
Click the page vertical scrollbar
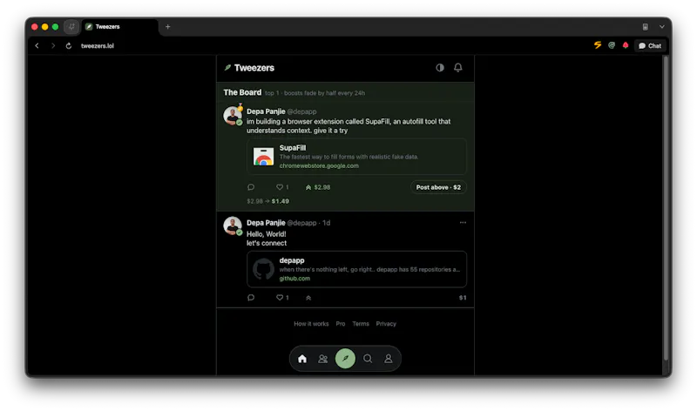pos(666,208)
